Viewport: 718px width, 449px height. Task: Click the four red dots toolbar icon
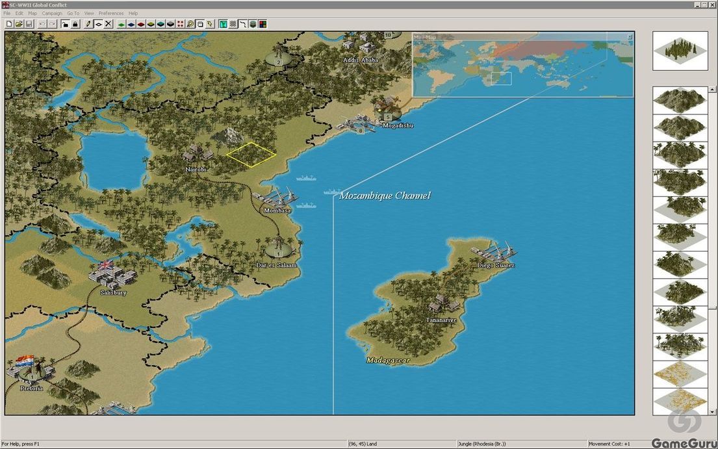[181, 24]
